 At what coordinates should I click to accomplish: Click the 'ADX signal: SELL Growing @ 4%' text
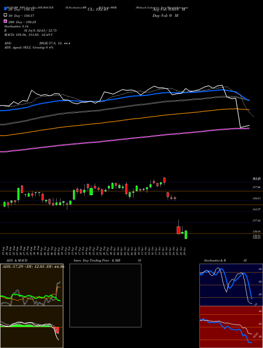pos(29,47)
